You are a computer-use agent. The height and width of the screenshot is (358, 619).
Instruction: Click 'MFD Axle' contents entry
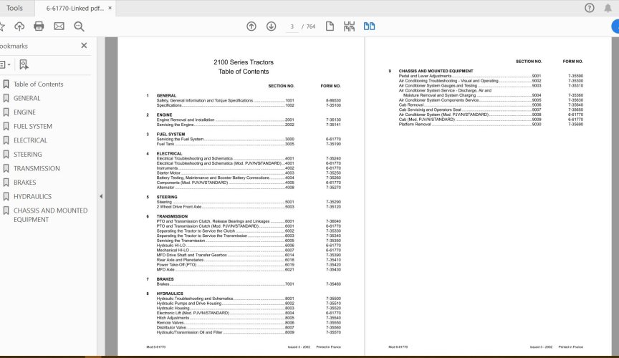[165, 270]
